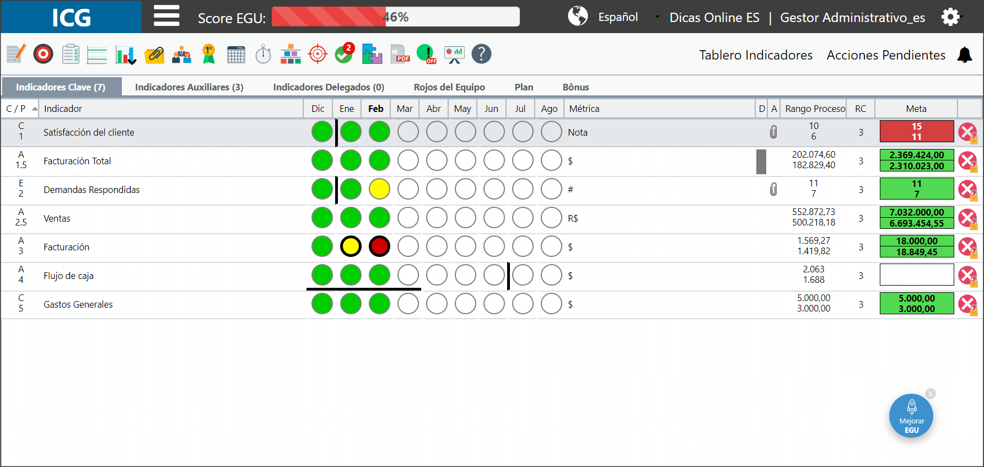Image resolution: width=984 pixels, height=467 pixels.
Task: Click the first-place ribbon award icon
Action: coord(208,54)
